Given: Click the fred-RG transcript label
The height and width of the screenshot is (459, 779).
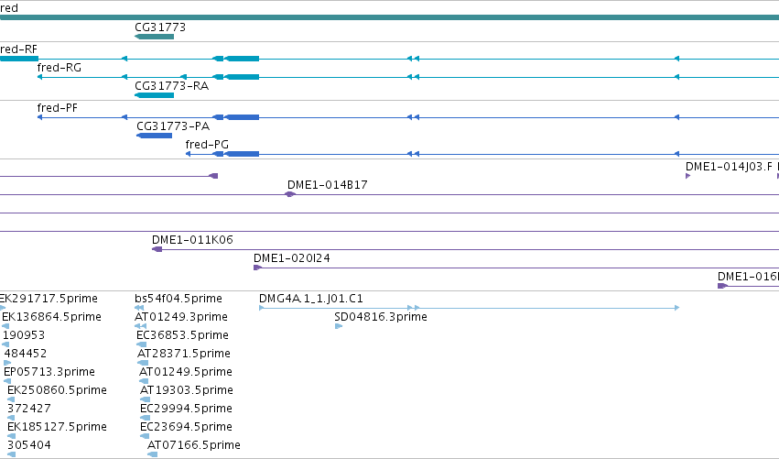Looking at the screenshot, I should coord(60,68).
